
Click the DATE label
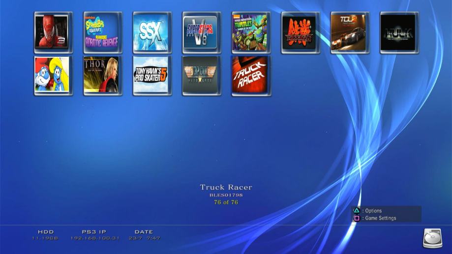(x=144, y=231)
